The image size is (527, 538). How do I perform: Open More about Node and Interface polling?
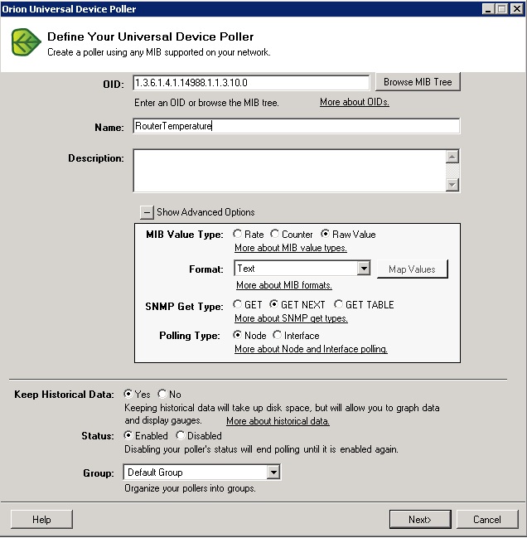pyautogui.click(x=311, y=349)
